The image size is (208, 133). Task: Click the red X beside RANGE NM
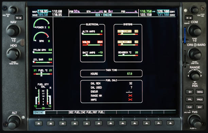(x=130, y=96)
